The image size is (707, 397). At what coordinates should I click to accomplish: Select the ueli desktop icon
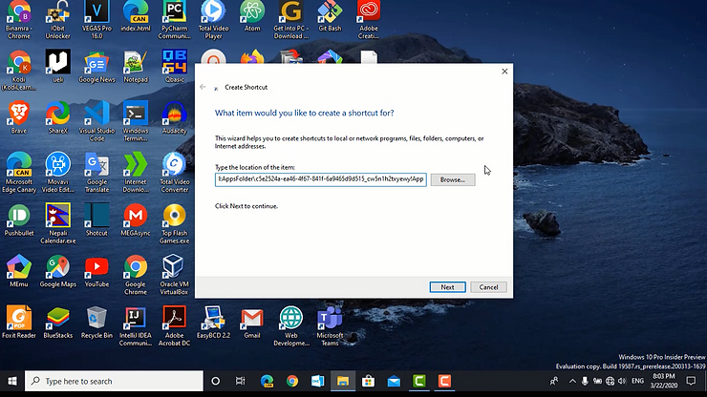point(57,66)
